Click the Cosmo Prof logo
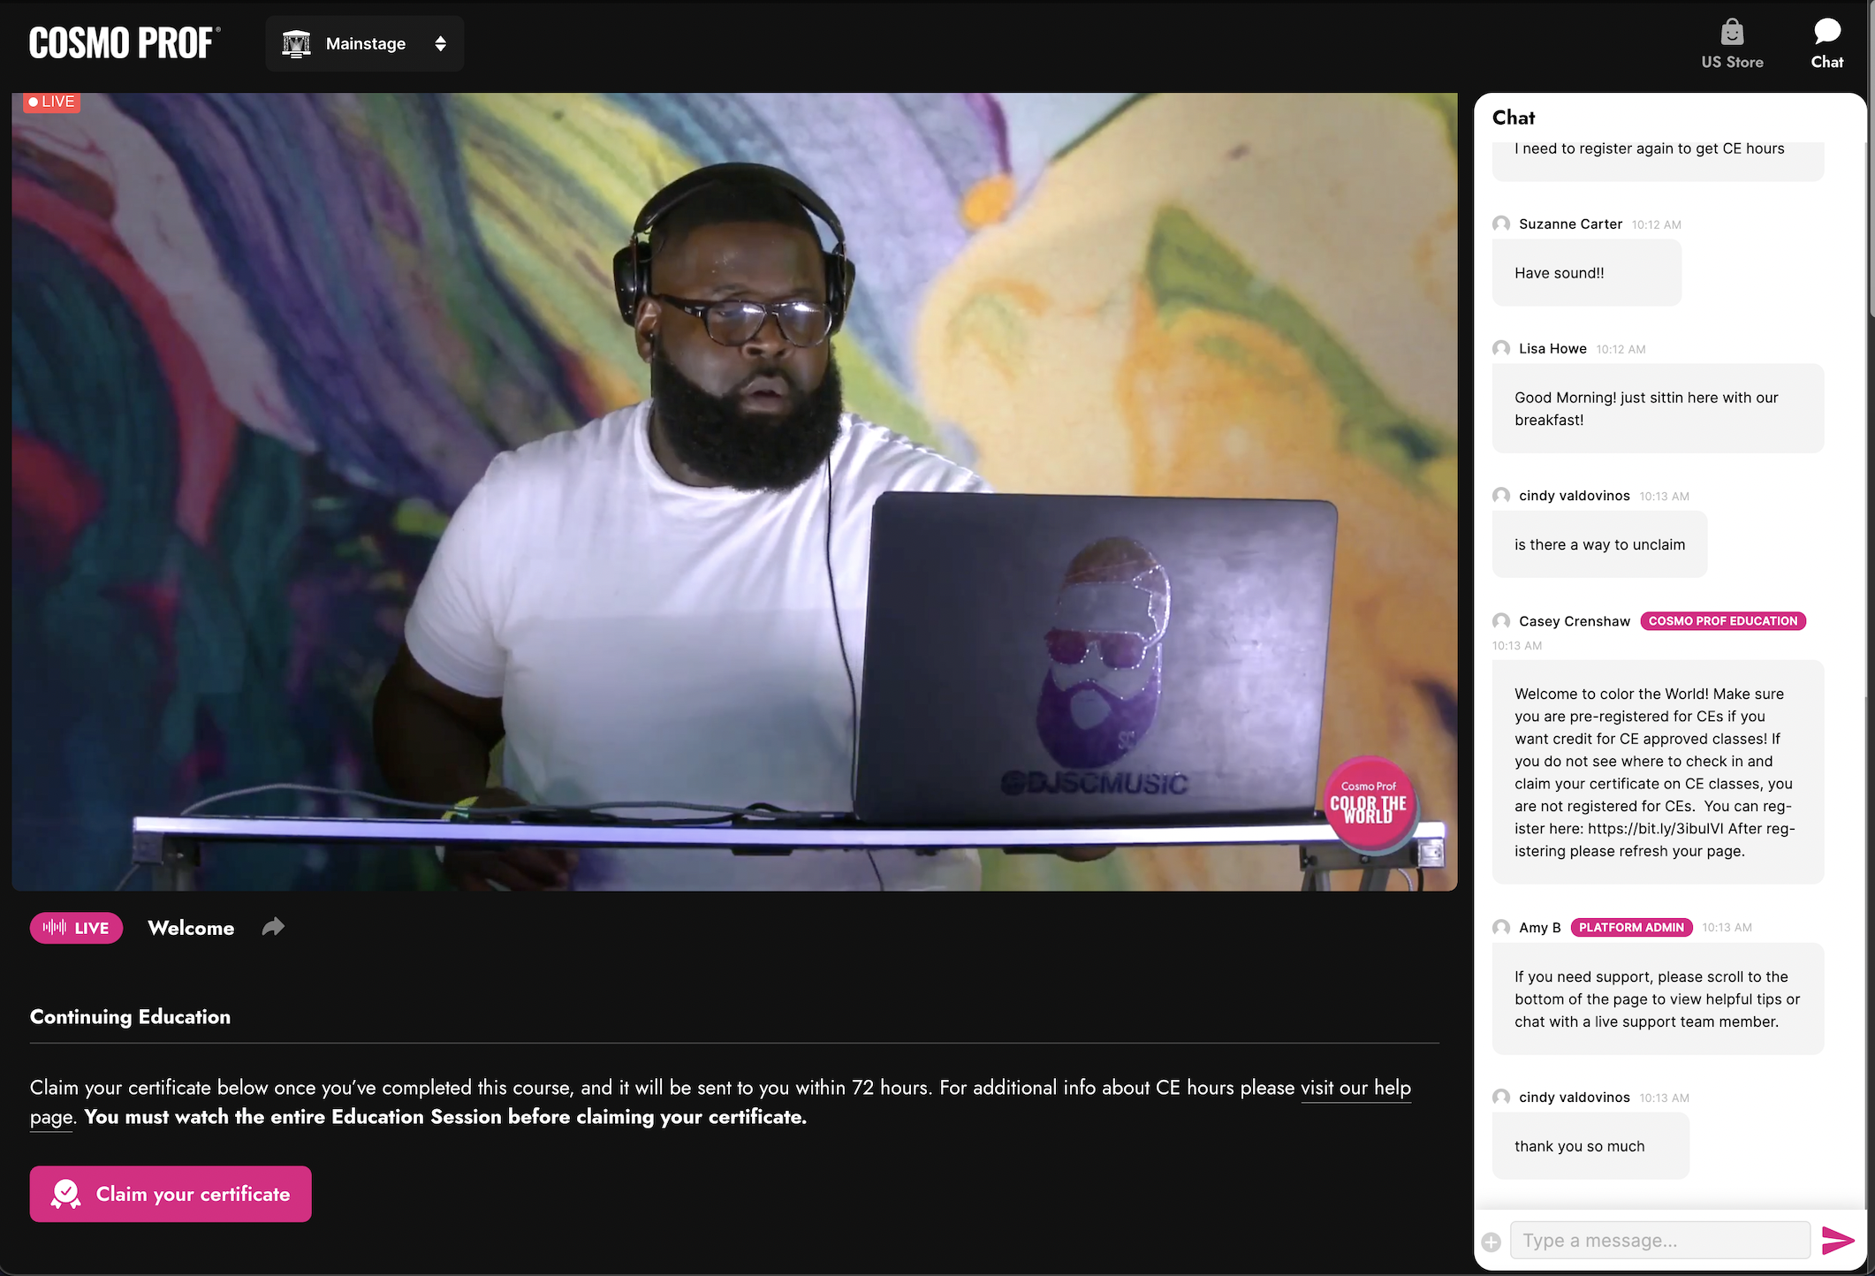 124,43
